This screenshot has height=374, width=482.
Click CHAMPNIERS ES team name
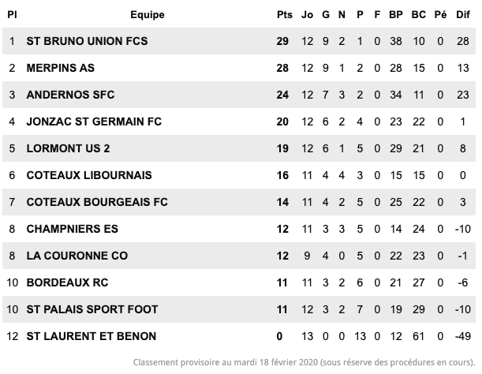click(x=73, y=229)
